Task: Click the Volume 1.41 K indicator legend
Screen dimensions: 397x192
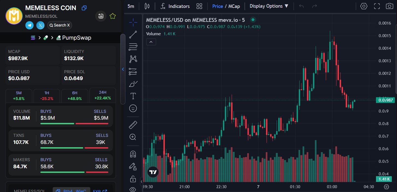Action: pyautogui.click(x=161, y=34)
